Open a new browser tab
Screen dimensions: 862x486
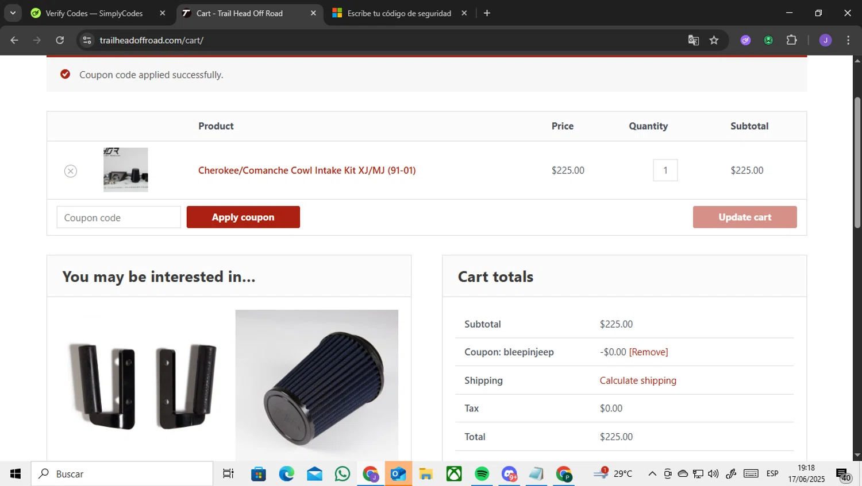487,13
